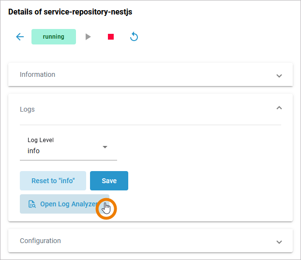
Task: Restart the service with the circular arrow icon
Action: click(x=134, y=37)
